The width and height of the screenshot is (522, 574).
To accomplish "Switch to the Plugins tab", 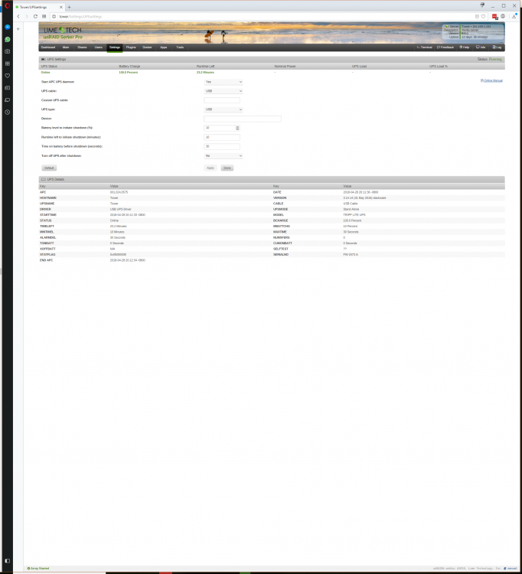I will pos(131,47).
